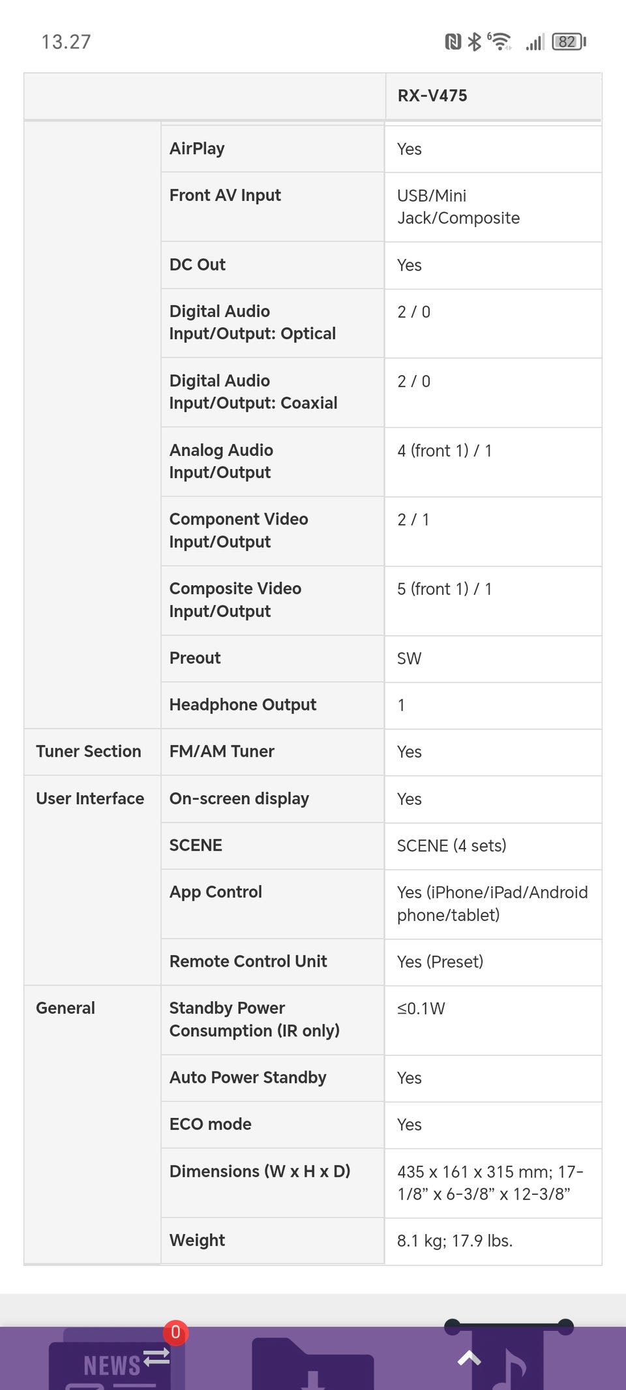
Task: Tap the AirPlay feature label
Action: (x=197, y=149)
